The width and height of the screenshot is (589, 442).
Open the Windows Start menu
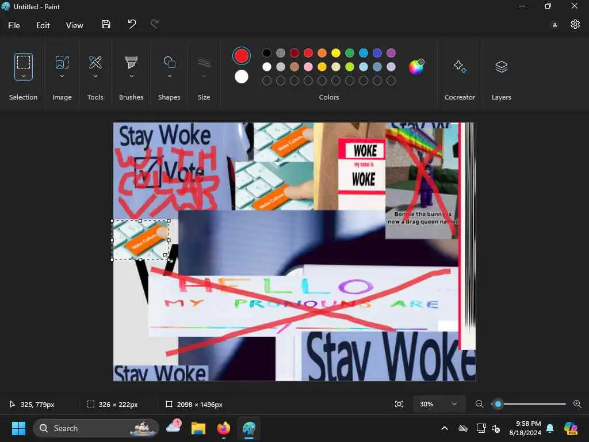click(18, 428)
